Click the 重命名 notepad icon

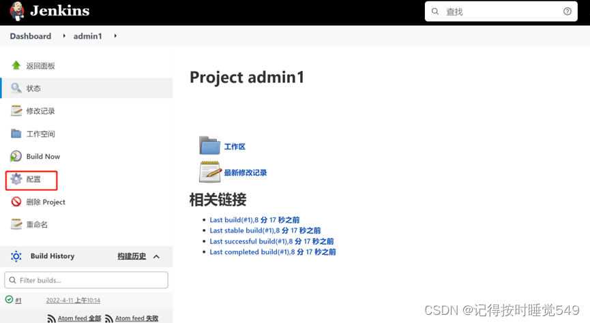click(16, 224)
